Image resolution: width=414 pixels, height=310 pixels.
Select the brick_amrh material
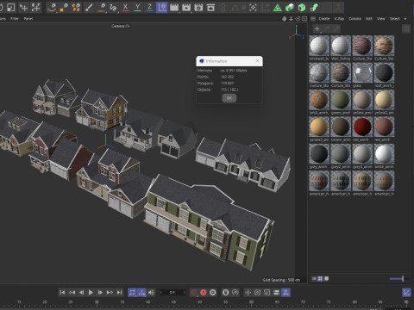319,100
